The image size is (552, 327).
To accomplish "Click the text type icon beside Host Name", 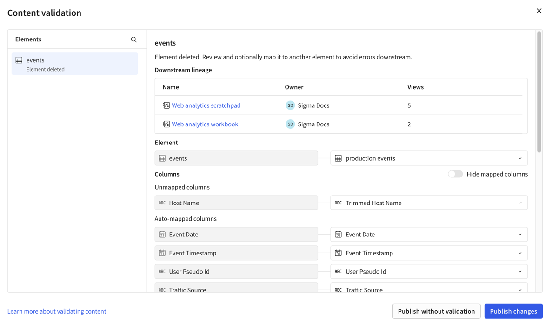I will 163,203.
